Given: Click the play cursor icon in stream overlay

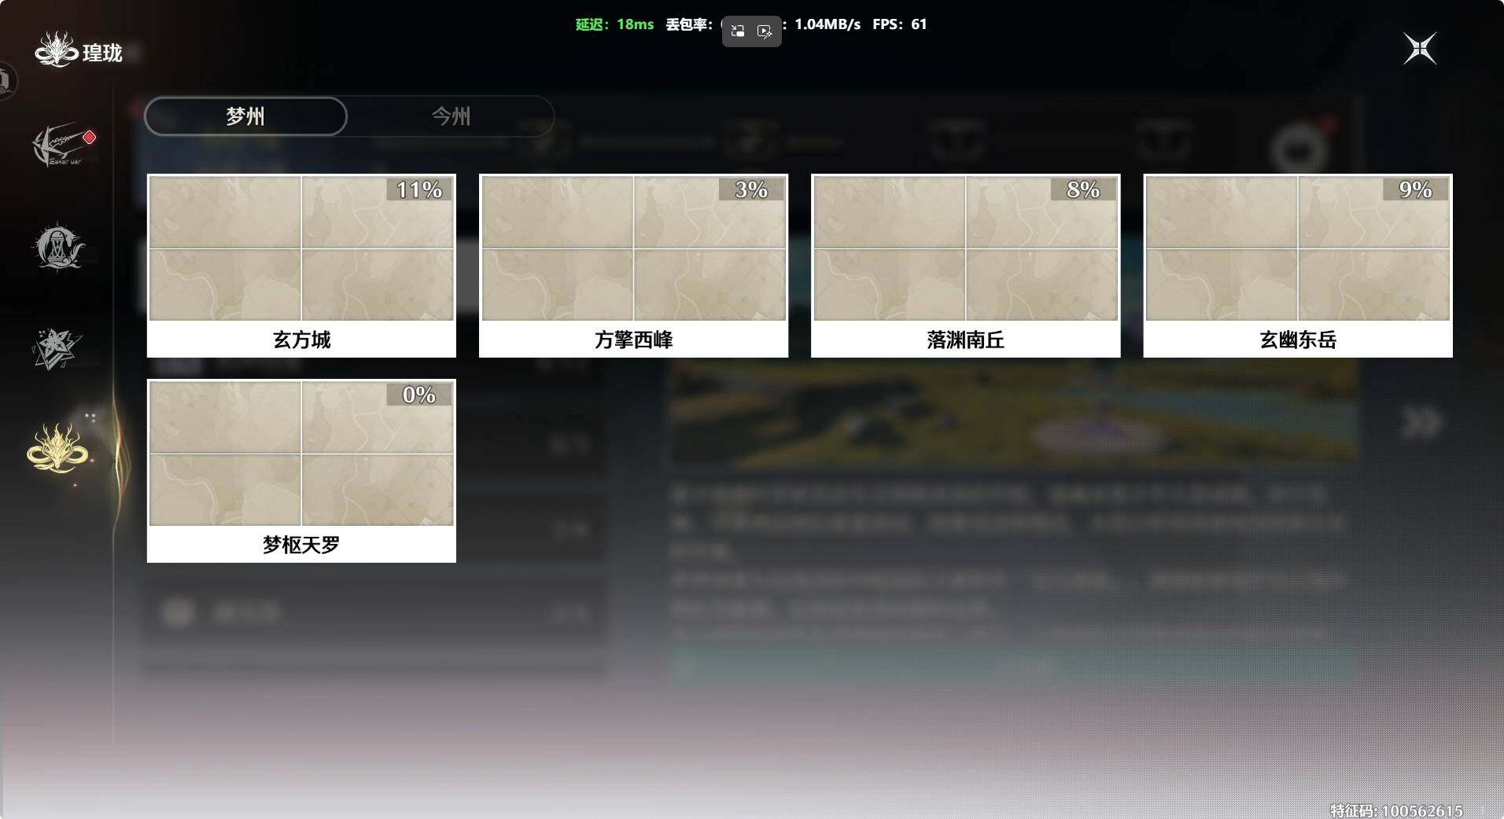Looking at the screenshot, I should [765, 31].
